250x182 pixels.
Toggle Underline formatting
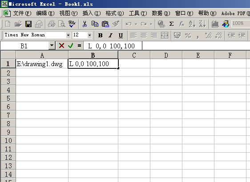(121, 36)
